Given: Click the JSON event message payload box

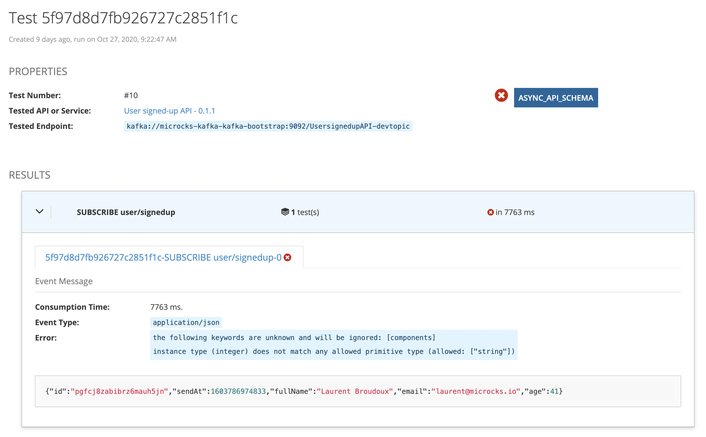Looking at the screenshot, I should 358,391.
